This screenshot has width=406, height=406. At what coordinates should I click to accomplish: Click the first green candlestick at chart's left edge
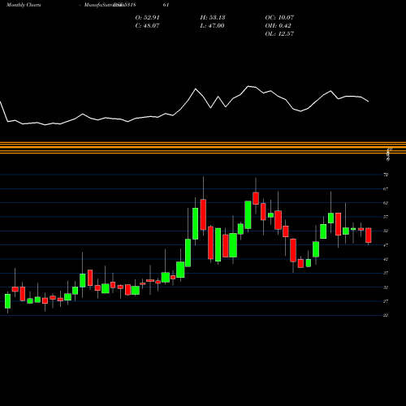(x=7, y=301)
